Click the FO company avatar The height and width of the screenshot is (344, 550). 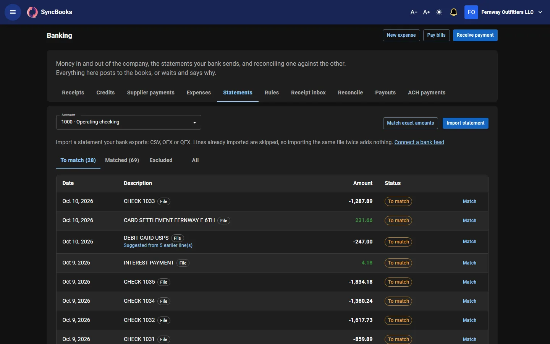click(471, 12)
